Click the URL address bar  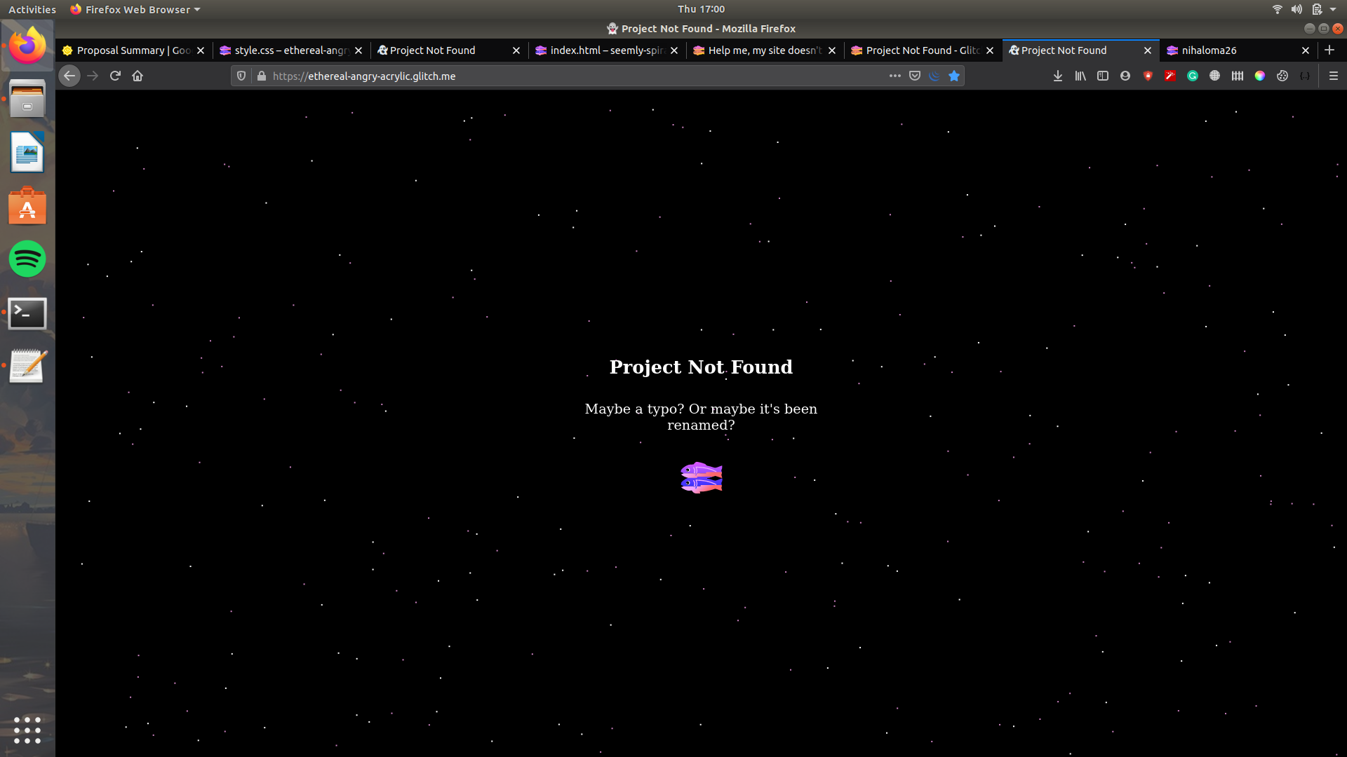pos(561,76)
